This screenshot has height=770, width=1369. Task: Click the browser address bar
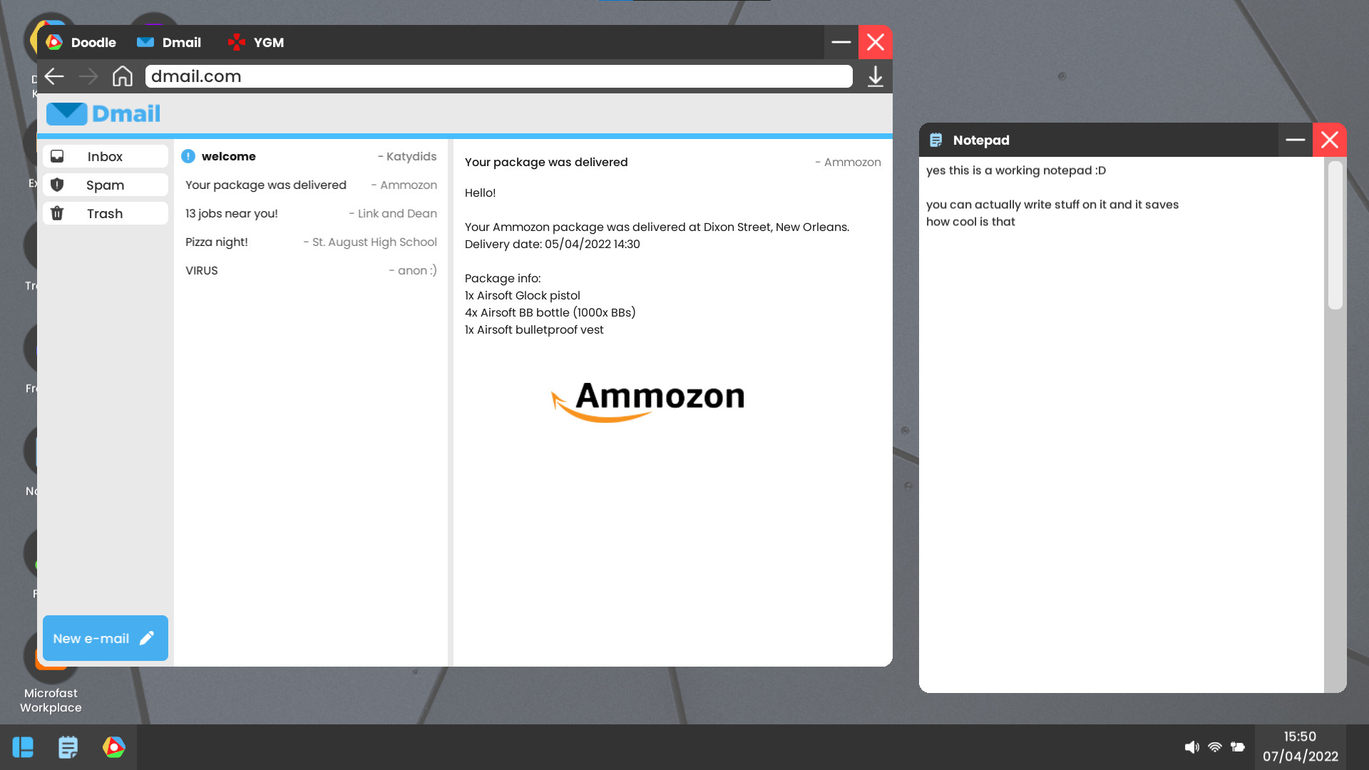click(x=498, y=76)
